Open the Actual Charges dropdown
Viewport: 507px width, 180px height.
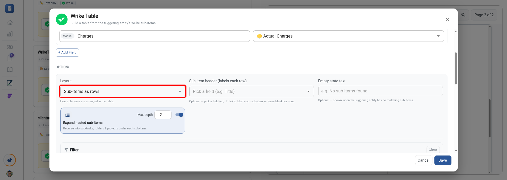(349, 36)
